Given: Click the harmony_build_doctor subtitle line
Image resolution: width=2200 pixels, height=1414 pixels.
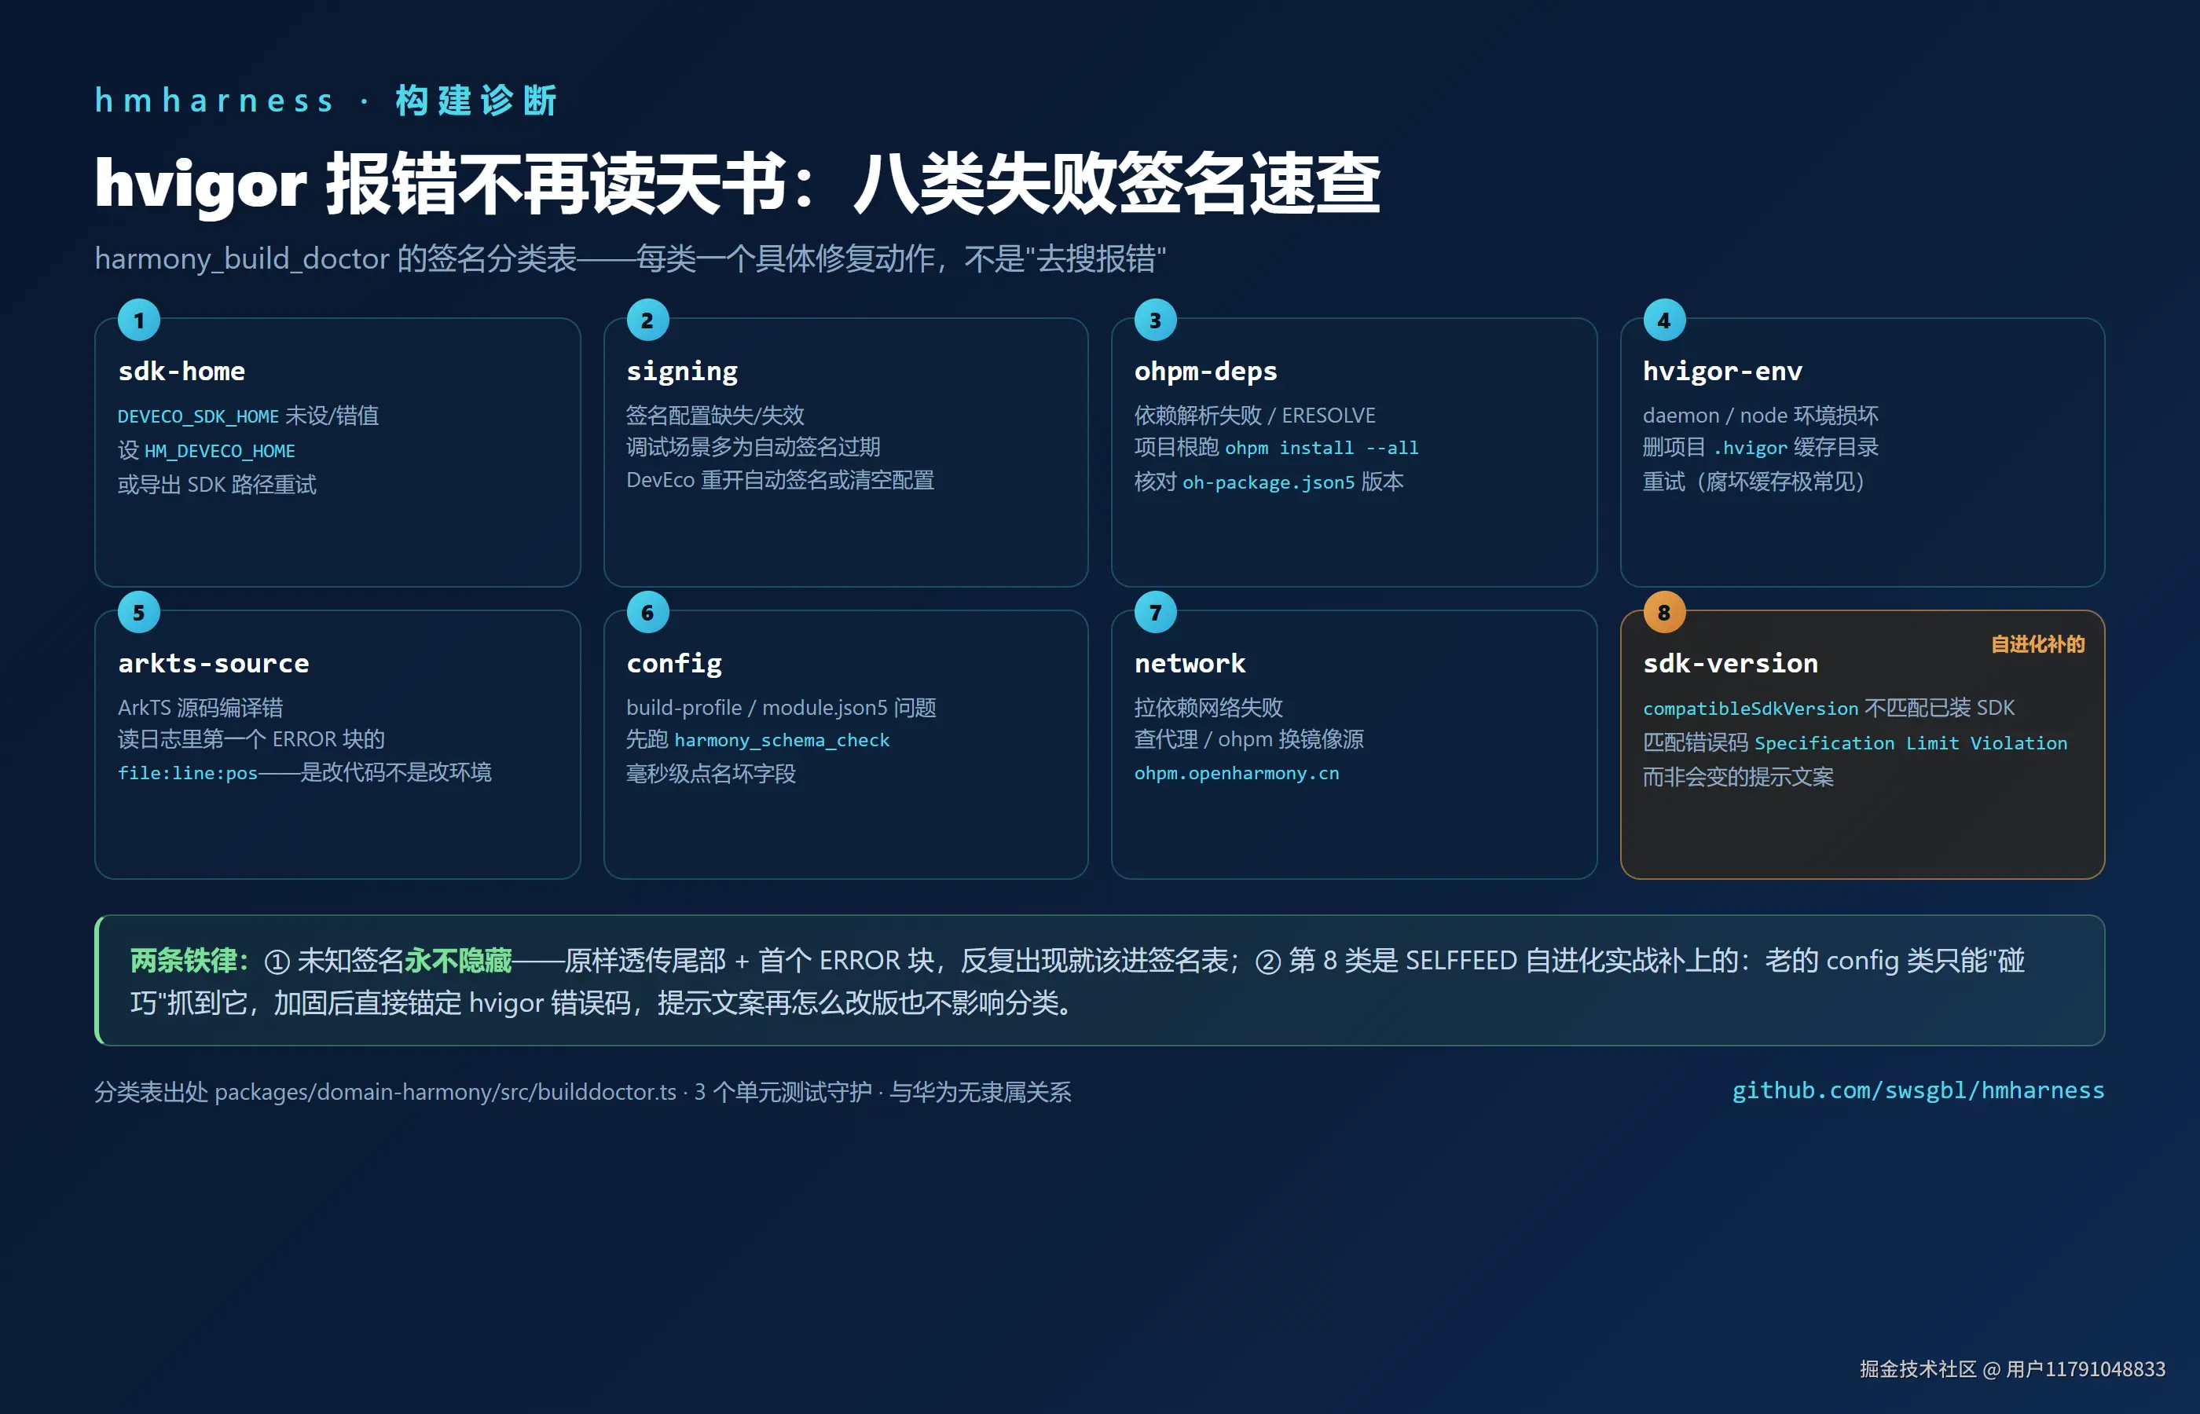Looking at the screenshot, I should (630, 258).
